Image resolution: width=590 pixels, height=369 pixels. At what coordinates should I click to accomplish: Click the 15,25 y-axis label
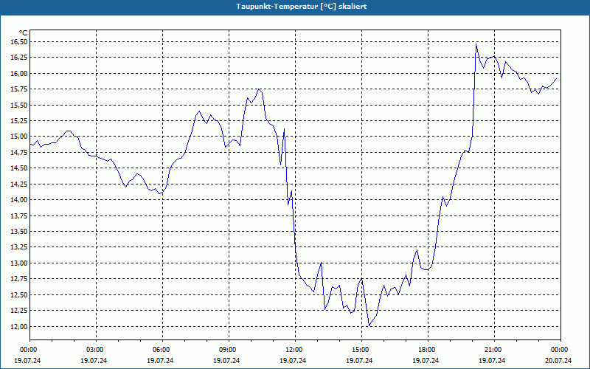[x=19, y=121]
